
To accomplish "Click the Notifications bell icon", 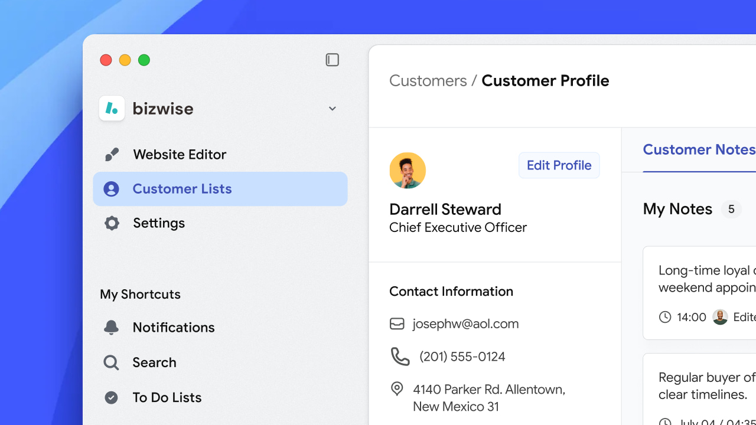I will (x=111, y=328).
